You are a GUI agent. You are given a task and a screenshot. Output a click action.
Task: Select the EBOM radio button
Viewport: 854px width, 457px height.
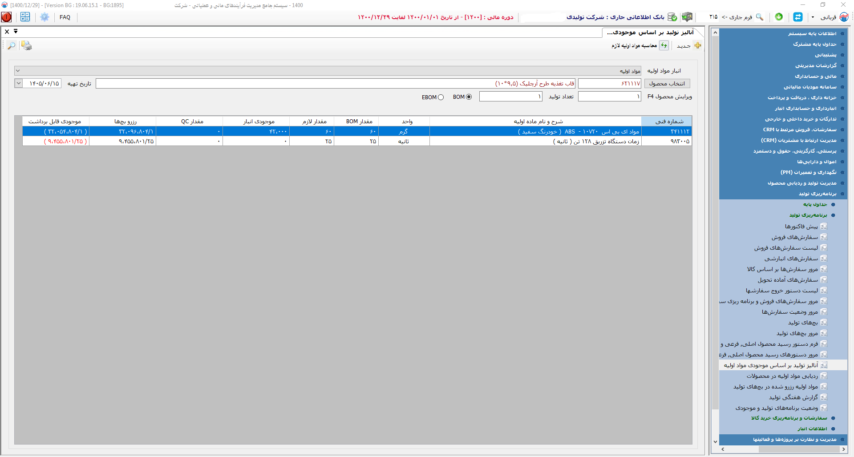tap(441, 97)
